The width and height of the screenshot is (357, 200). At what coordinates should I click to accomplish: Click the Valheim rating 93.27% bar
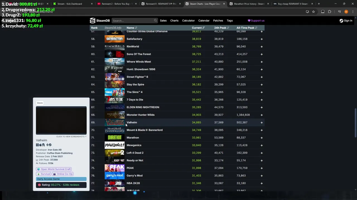[61, 185]
